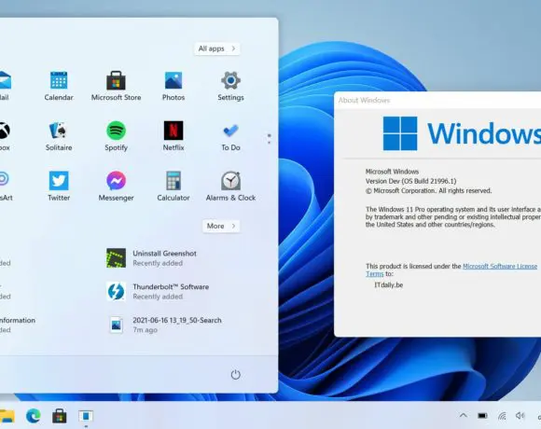
Task: Launch Microsoft Edge from taskbar
Action: (x=34, y=416)
